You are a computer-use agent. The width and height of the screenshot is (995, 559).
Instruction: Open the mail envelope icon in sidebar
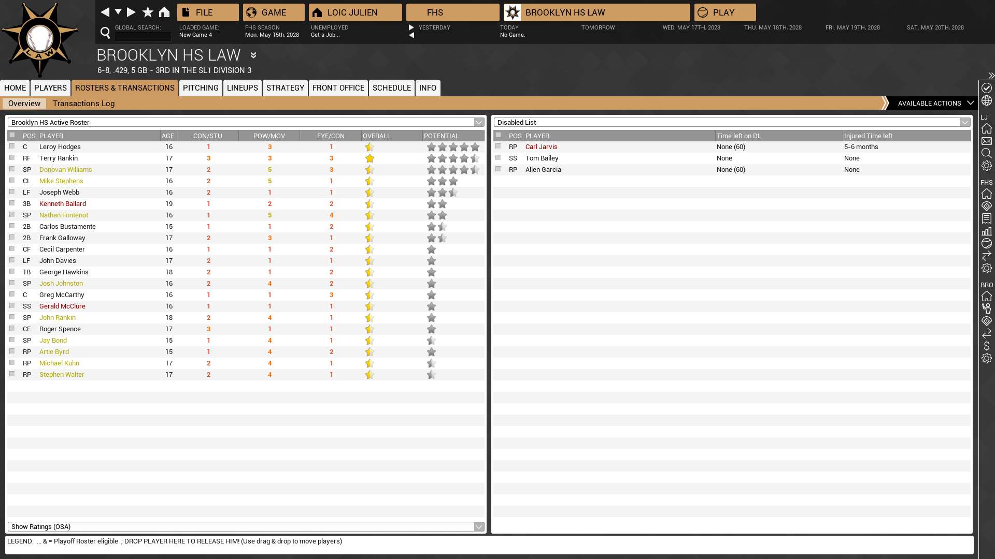point(986,141)
